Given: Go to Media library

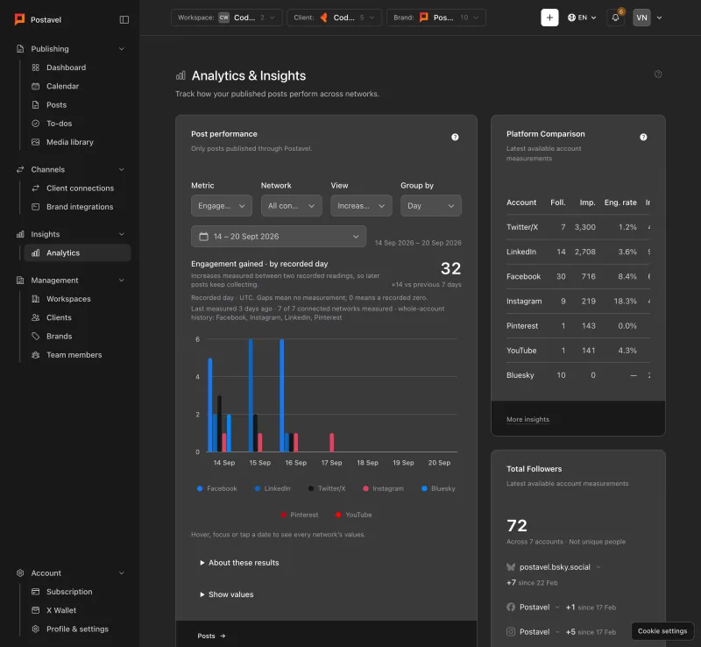Looking at the screenshot, I should tap(70, 142).
